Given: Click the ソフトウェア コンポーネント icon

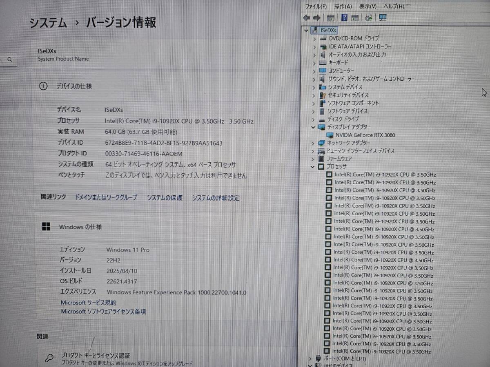Looking at the screenshot, I should click(322, 103).
